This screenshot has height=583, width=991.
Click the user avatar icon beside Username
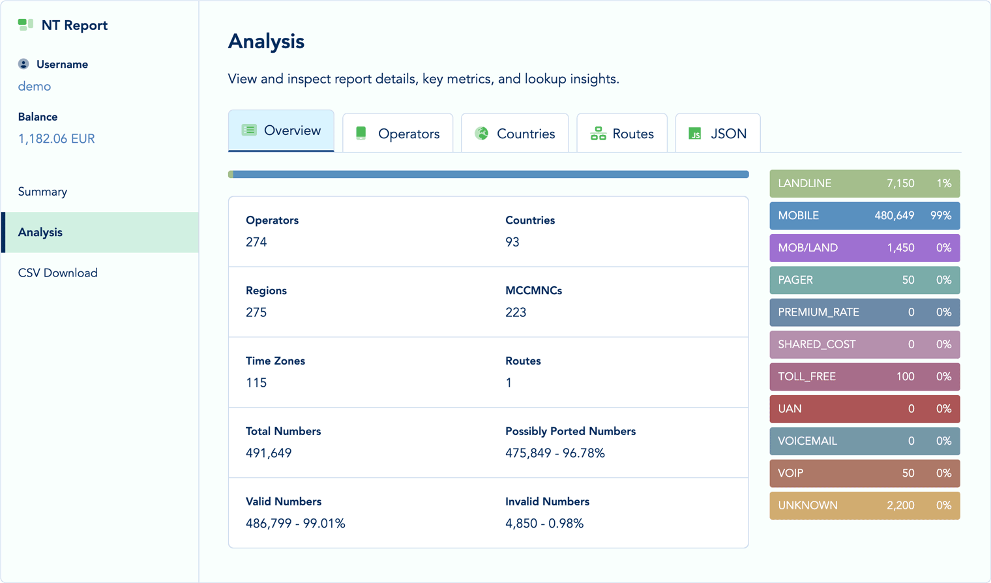click(x=23, y=64)
